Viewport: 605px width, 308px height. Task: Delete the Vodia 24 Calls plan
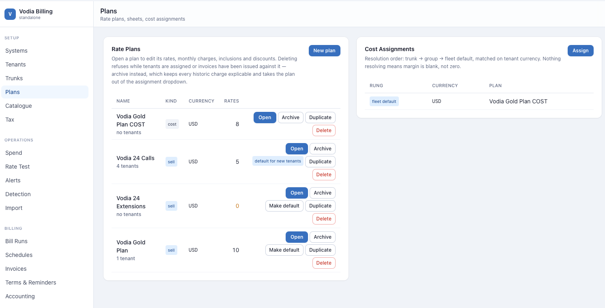tap(324, 175)
